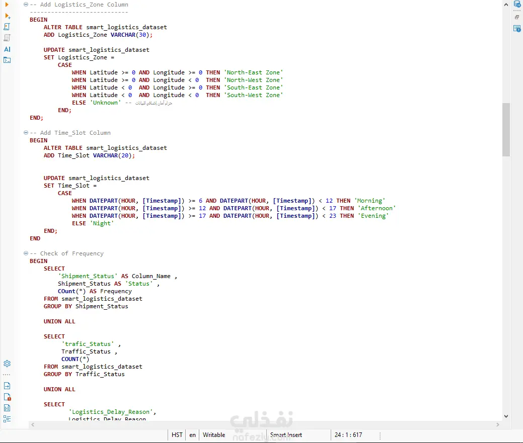Image resolution: width=523 pixels, height=443 pixels.
Task: Click the 'Logistics_Delay_Reason' string literal
Action: click(x=110, y=412)
